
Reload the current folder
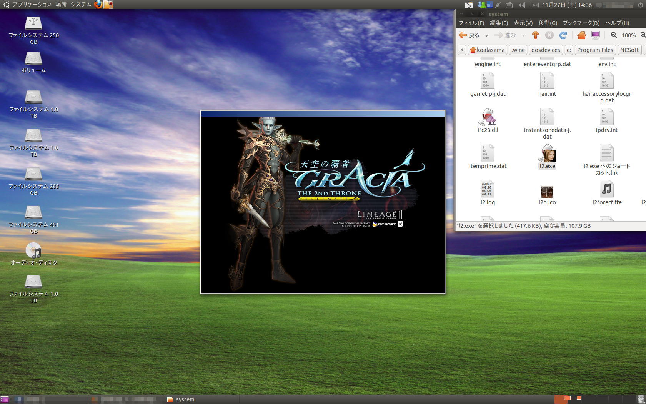(x=563, y=35)
